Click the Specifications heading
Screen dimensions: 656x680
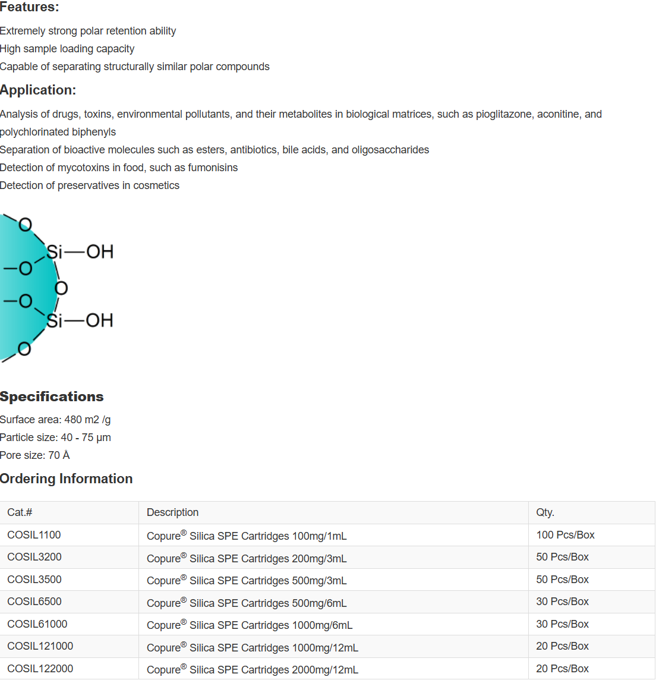point(52,396)
